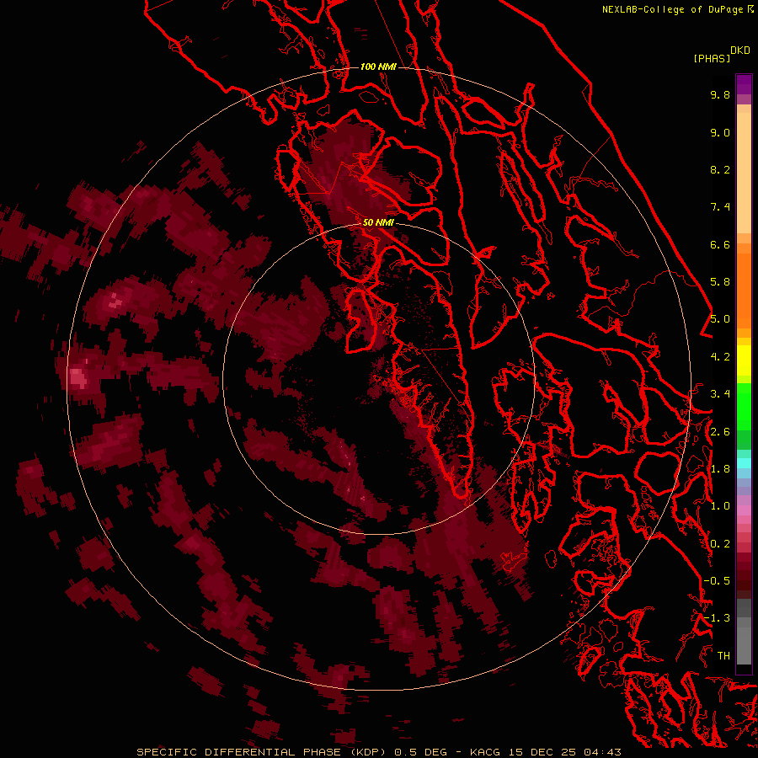This screenshot has height=758, width=758.
Task: Click the 9.8 value on the scale
Action: tap(720, 94)
